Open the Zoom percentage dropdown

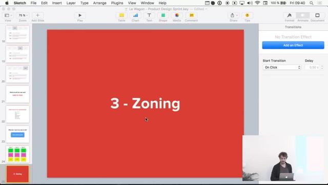coord(23,15)
